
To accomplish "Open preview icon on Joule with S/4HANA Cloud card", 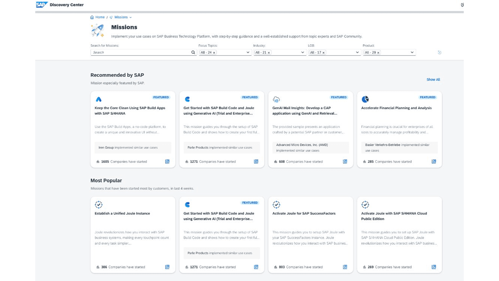I will (x=434, y=267).
